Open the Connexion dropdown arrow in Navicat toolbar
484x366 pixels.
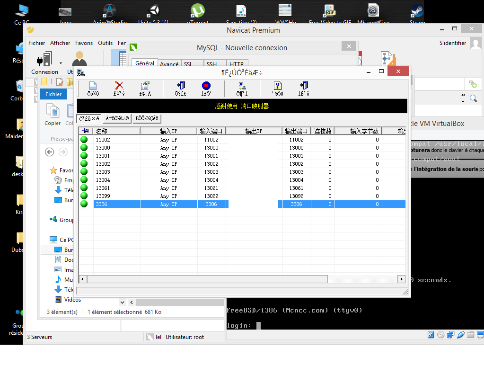(61, 63)
